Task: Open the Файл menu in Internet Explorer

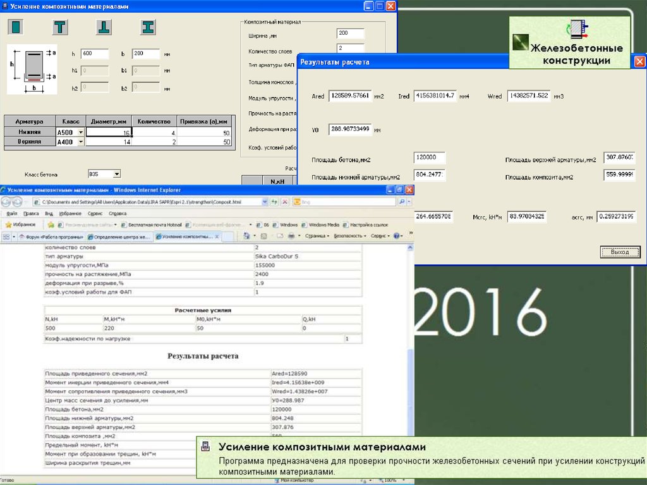Action: [12, 214]
